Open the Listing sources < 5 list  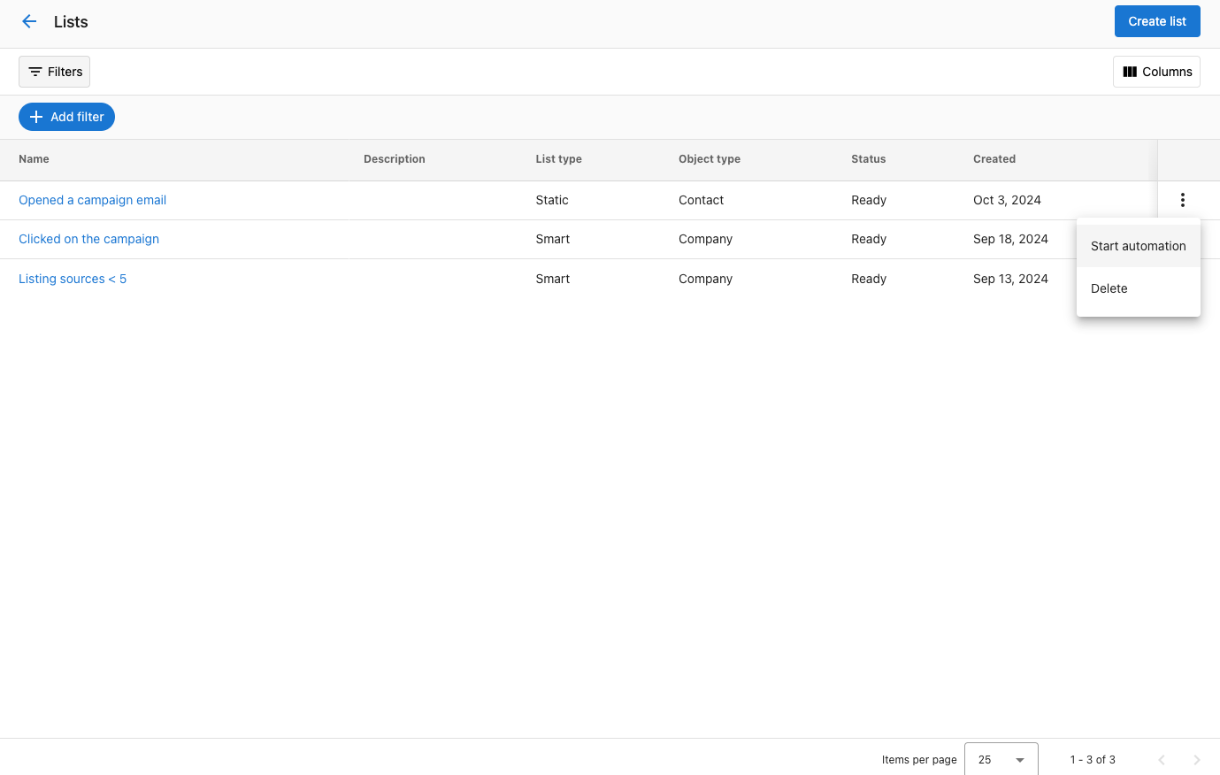72,279
